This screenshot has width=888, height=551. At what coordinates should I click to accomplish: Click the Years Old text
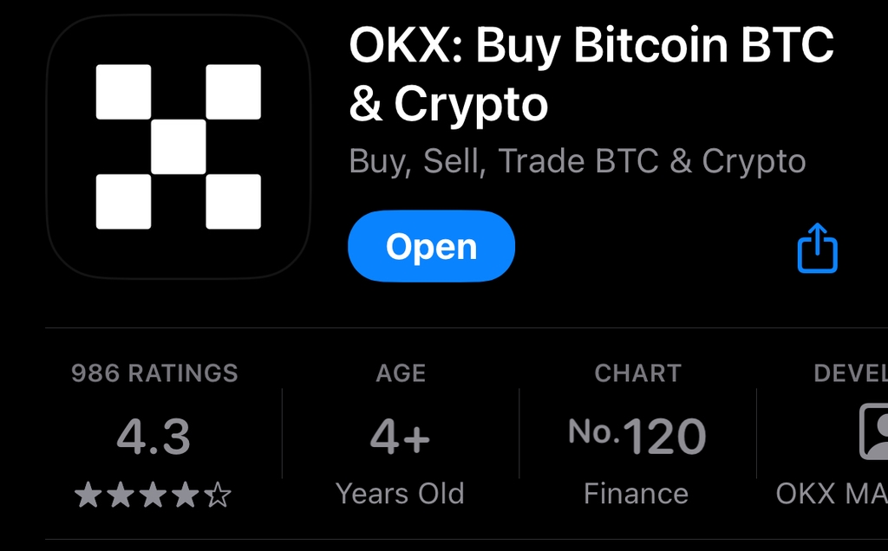click(x=401, y=494)
